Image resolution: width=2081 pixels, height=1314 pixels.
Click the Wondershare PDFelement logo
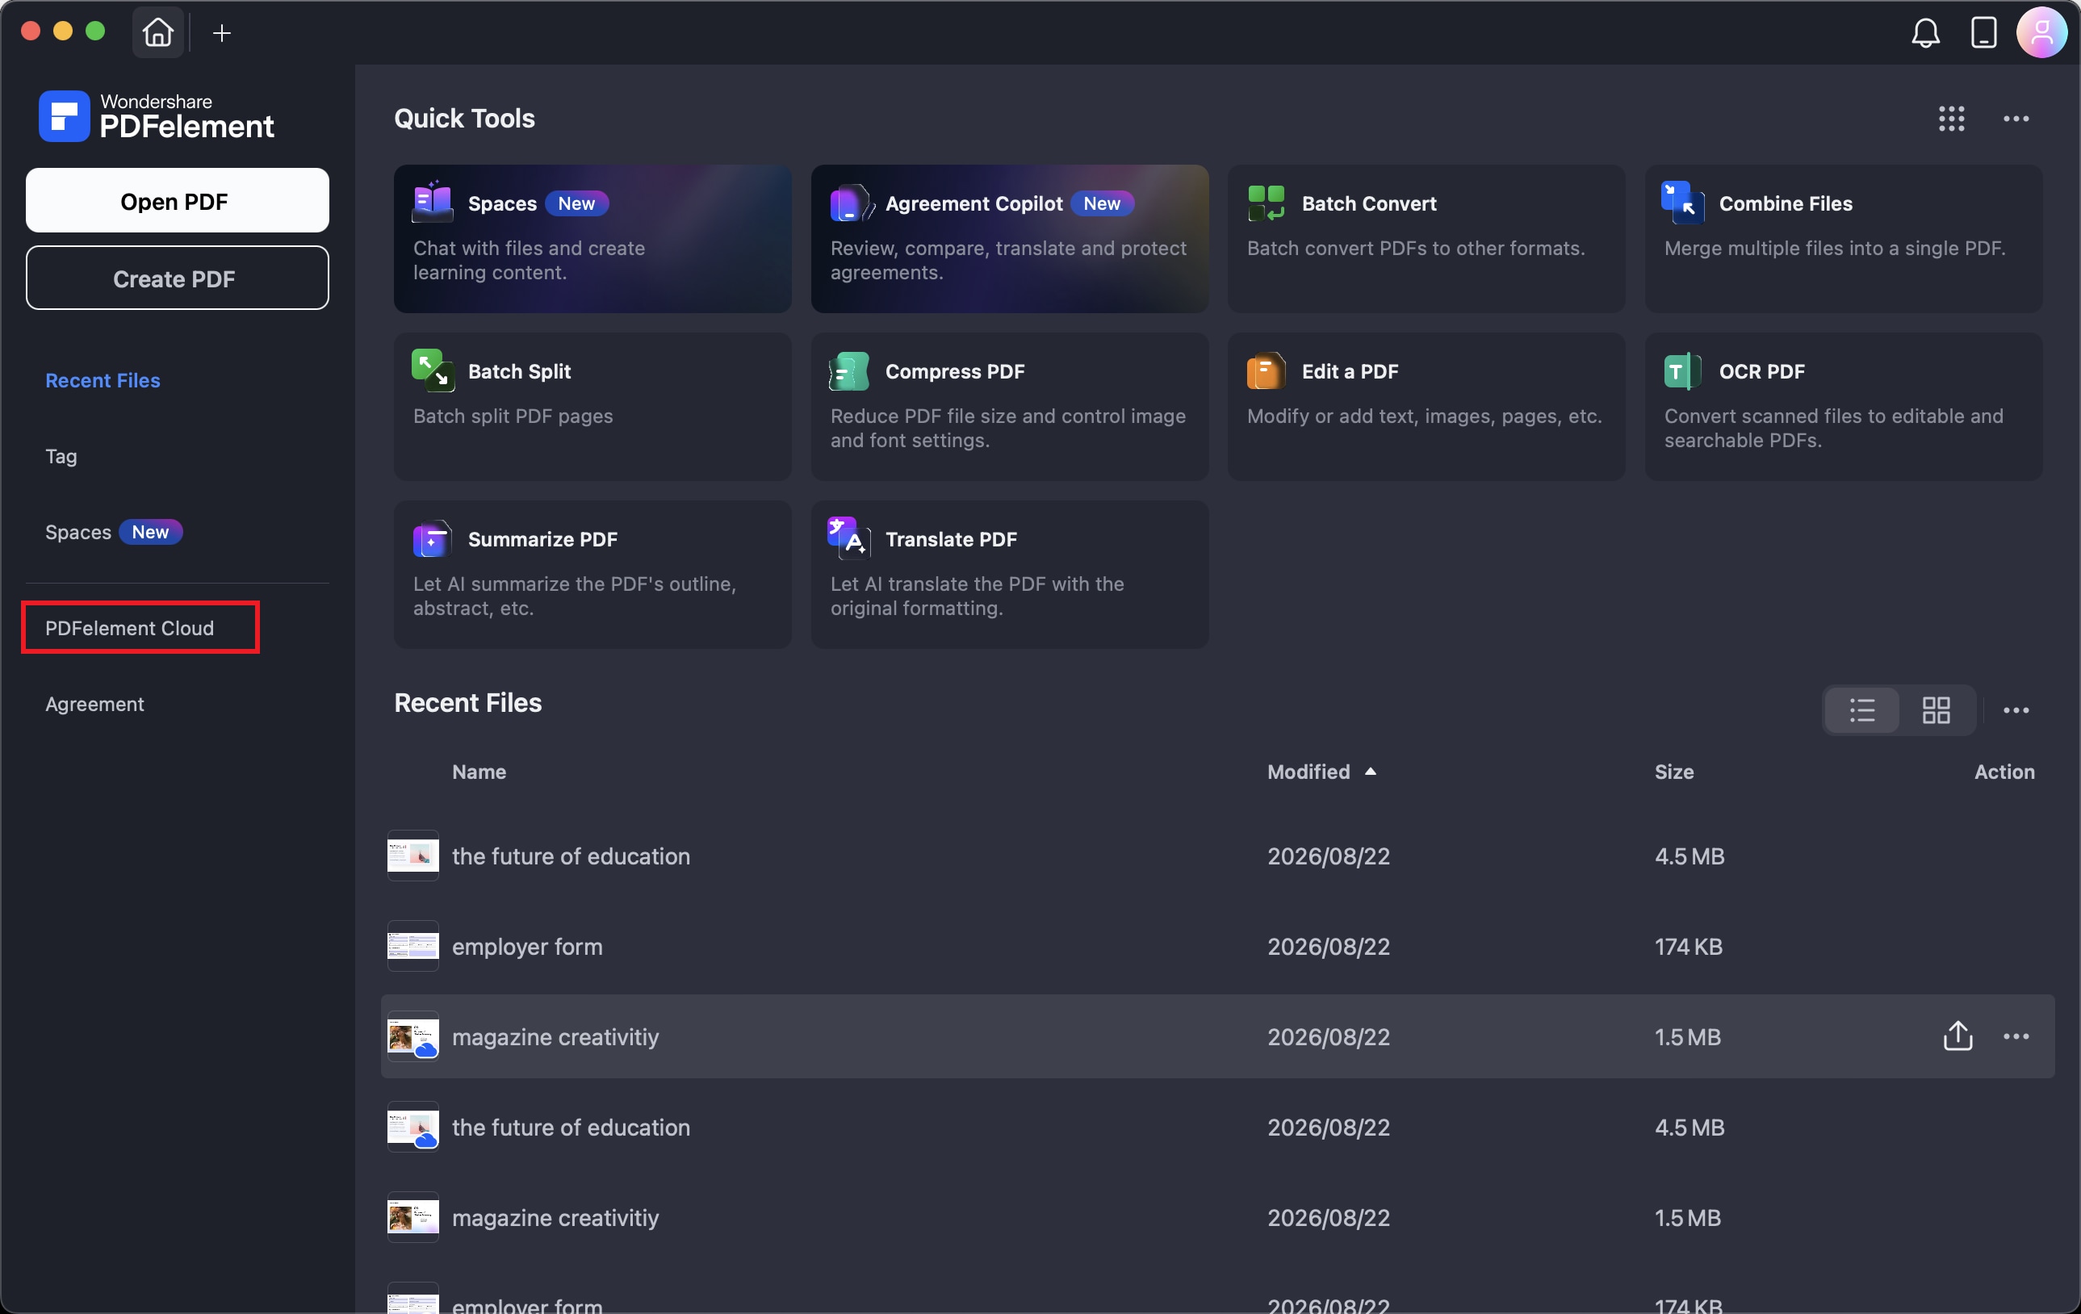pos(157,115)
